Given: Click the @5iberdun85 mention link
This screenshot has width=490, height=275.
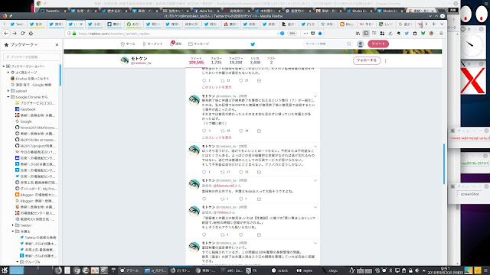Looking at the screenshot, I should pyautogui.click(x=224, y=186).
